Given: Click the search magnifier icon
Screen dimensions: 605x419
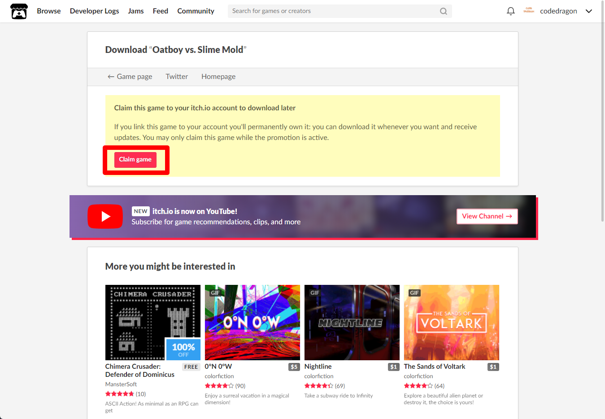Looking at the screenshot, I should point(443,11).
